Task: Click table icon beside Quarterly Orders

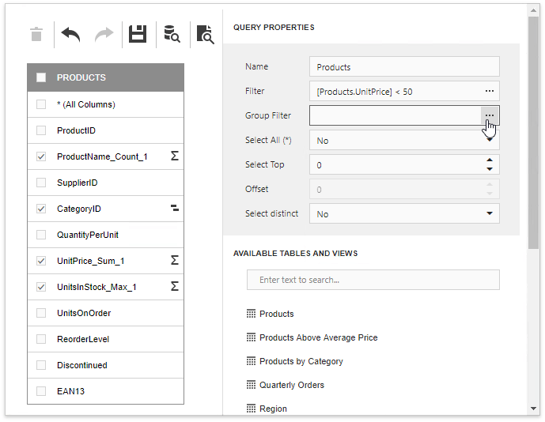Action: point(251,385)
